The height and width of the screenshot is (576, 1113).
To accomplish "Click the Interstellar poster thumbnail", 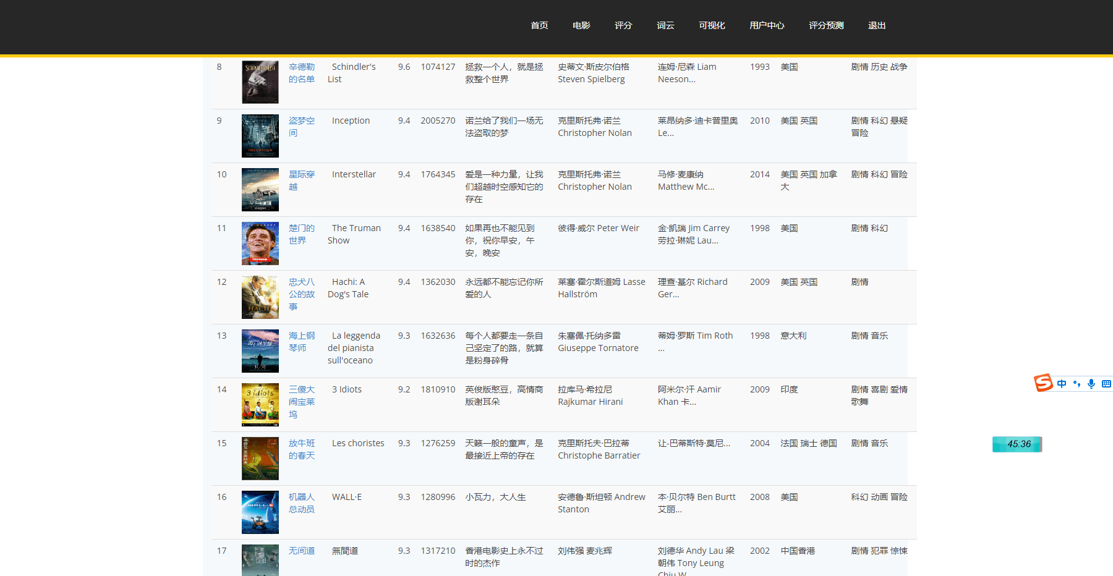I will pyautogui.click(x=260, y=189).
